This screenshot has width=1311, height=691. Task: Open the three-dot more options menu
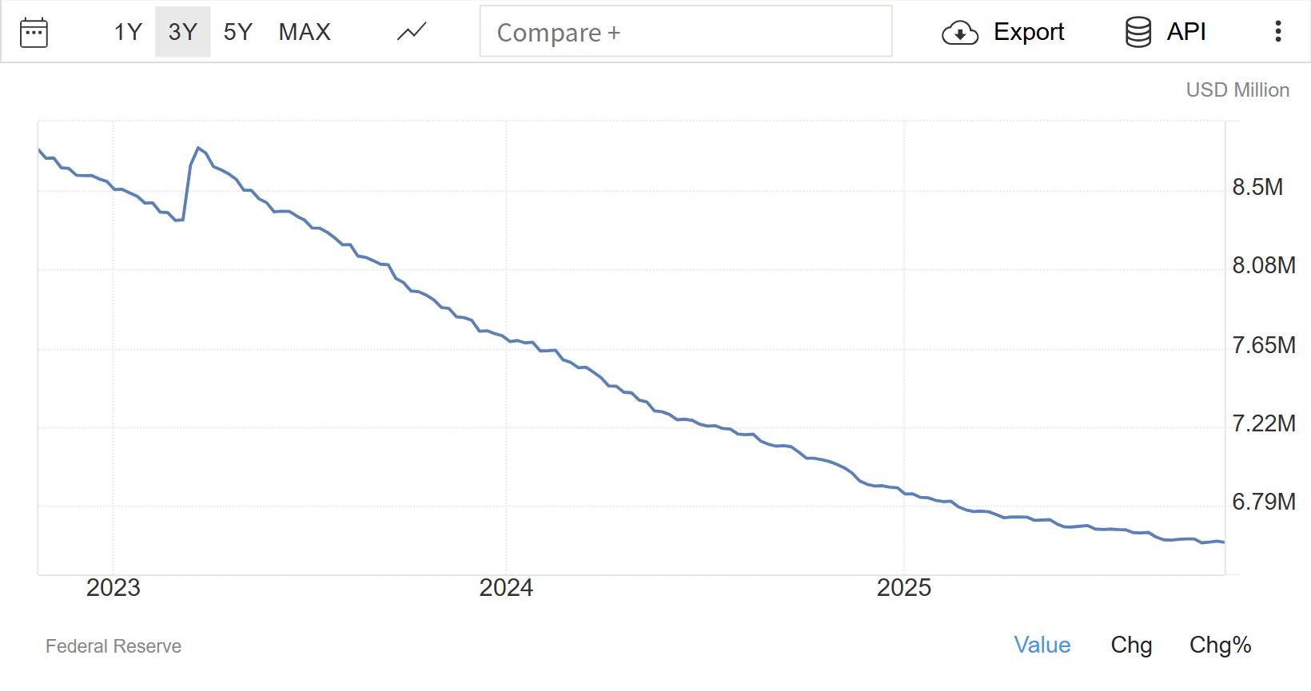coord(1278,31)
